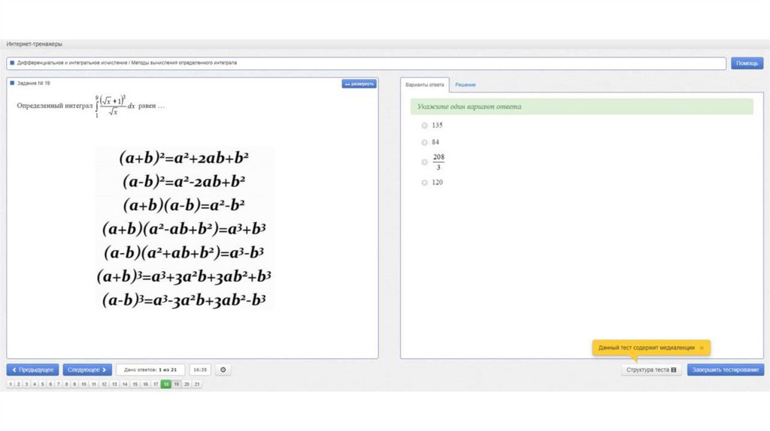The image size is (770, 431).
Task: Open the 'Варианты ответа' tab
Action: click(x=425, y=85)
